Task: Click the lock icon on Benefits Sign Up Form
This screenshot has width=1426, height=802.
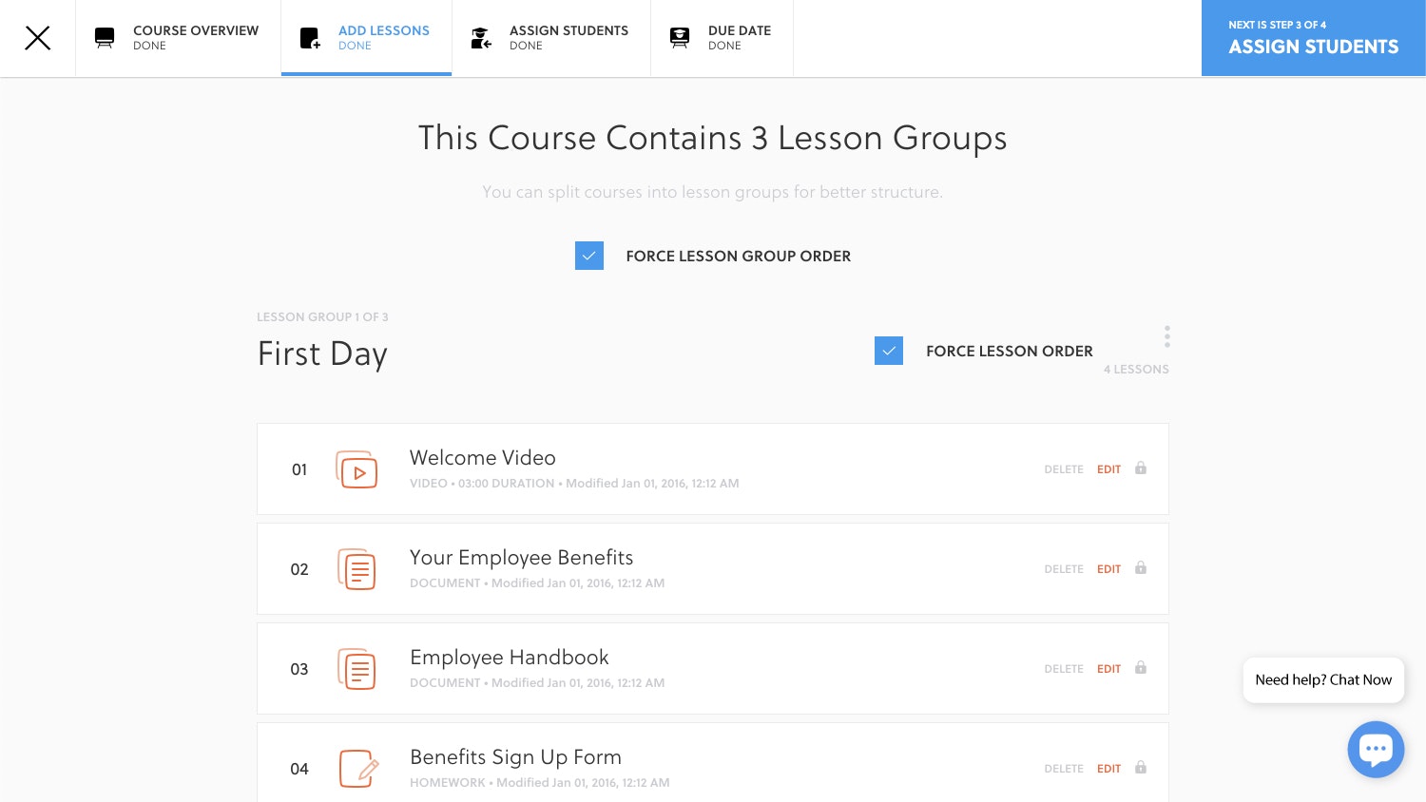Action: click(x=1141, y=768)
